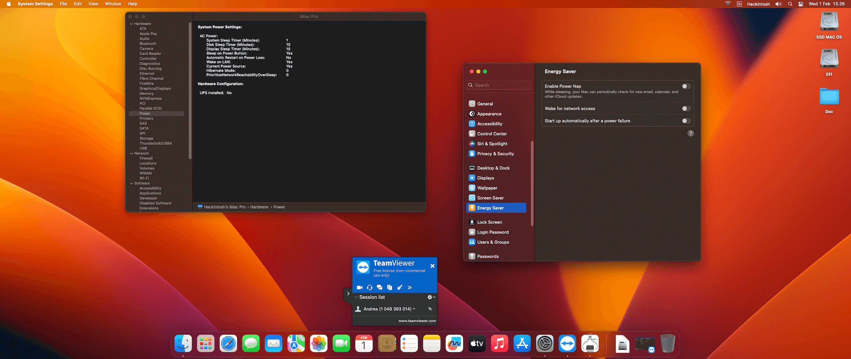
Task: Open the TeamViewer chat bubbles icon
Action: (x=379, y=288)
